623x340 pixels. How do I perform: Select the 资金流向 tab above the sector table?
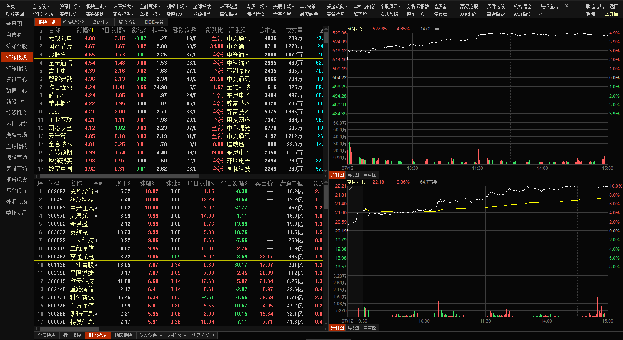pos(128,22)
